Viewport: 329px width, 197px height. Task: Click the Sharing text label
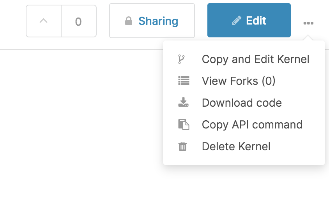(x=158, y=21)
